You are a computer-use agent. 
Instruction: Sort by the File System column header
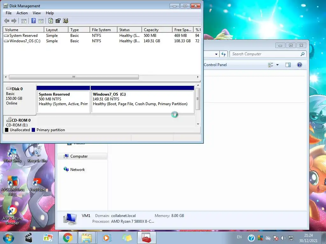tap(103, 30)
